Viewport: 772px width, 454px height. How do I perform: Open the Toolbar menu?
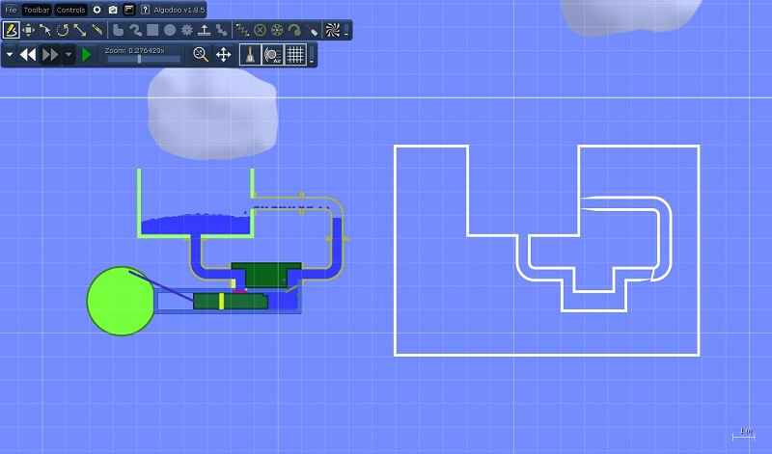click(x=36, y=9)
